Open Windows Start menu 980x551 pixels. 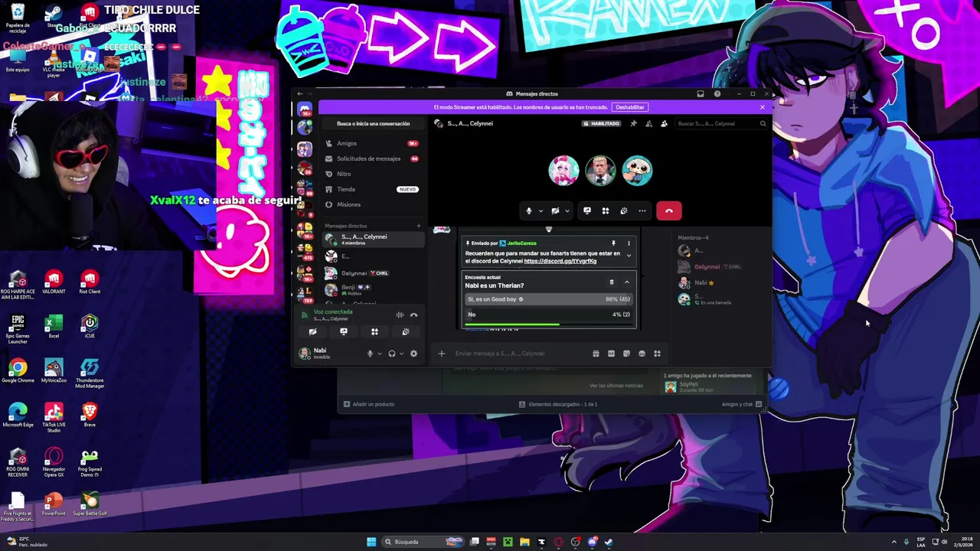(371, 542)
